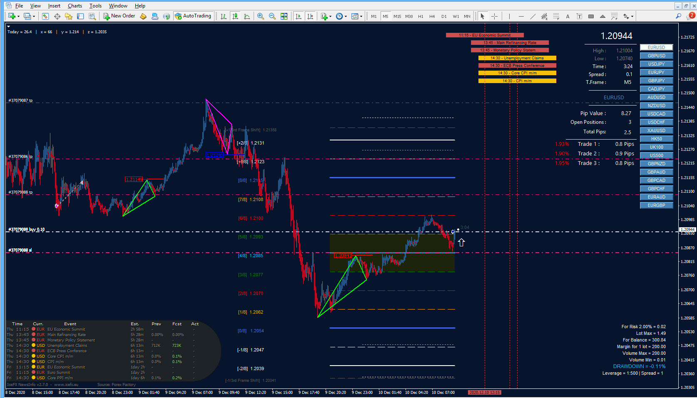Expand the chart templates dropdown arrow
The width and height of the screenshot is (697, 398).
click(x=361, y=17)
